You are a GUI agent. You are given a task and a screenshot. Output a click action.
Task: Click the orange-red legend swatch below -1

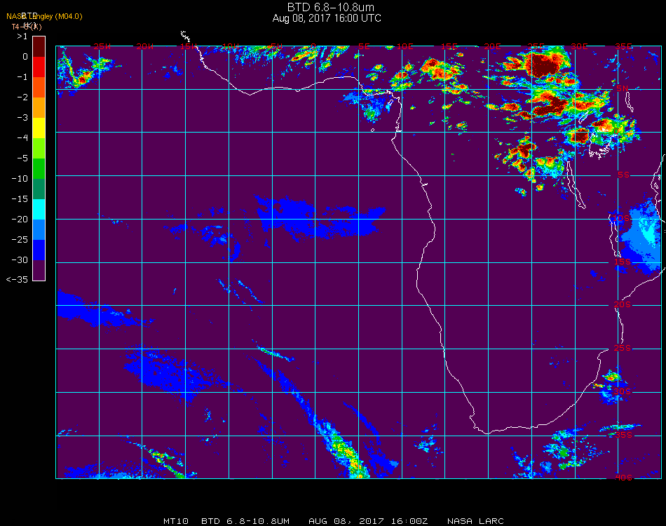pyautogui.click(x=39, y=87)
